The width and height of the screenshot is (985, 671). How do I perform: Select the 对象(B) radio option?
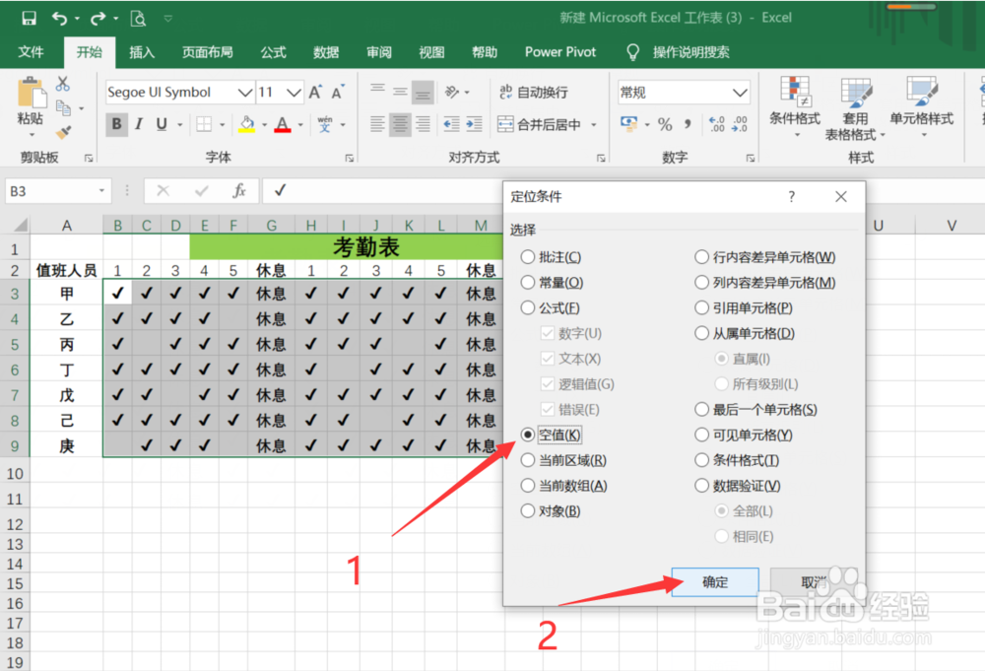coord(551,511)
